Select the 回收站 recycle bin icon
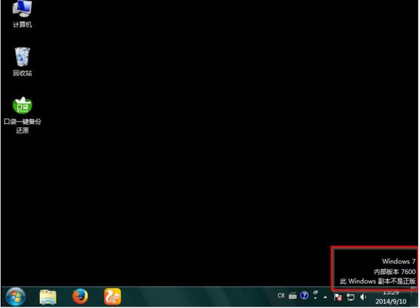Screen dimensions: 420x308 pyautogui.click(x=22, y=62)
